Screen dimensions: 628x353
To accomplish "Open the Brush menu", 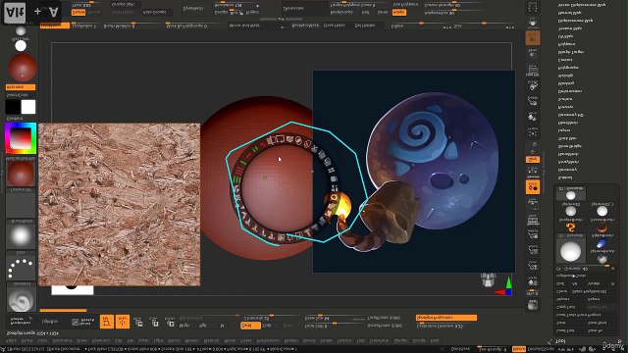I will coord(26,340).
